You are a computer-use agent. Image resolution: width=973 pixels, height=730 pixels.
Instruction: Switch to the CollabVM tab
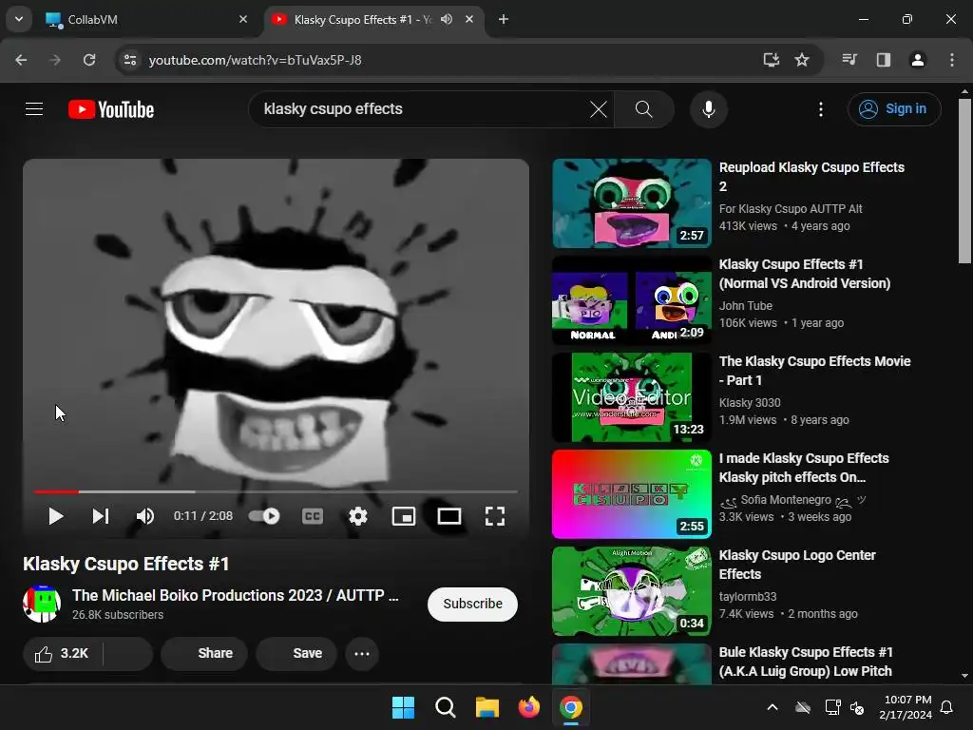tap(145, 19)
